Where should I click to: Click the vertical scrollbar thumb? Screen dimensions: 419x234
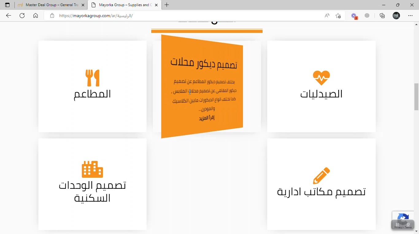click(417, 97)
